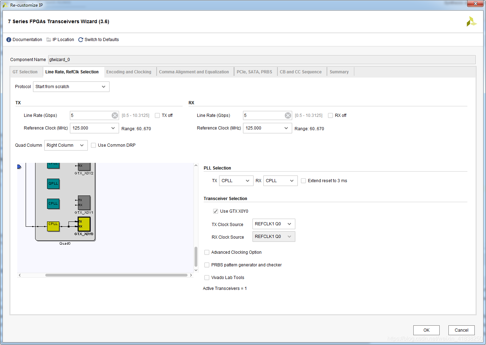
Task: Click diagram scroll down arrow
Action: click(196, 270)
